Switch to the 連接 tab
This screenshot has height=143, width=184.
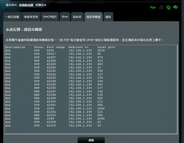pos(108,17)
